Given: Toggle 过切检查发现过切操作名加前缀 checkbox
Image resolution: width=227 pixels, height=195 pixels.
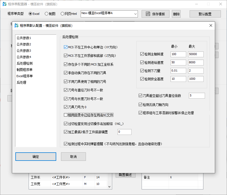Looking at the screenshot, I should click(66, 124).
